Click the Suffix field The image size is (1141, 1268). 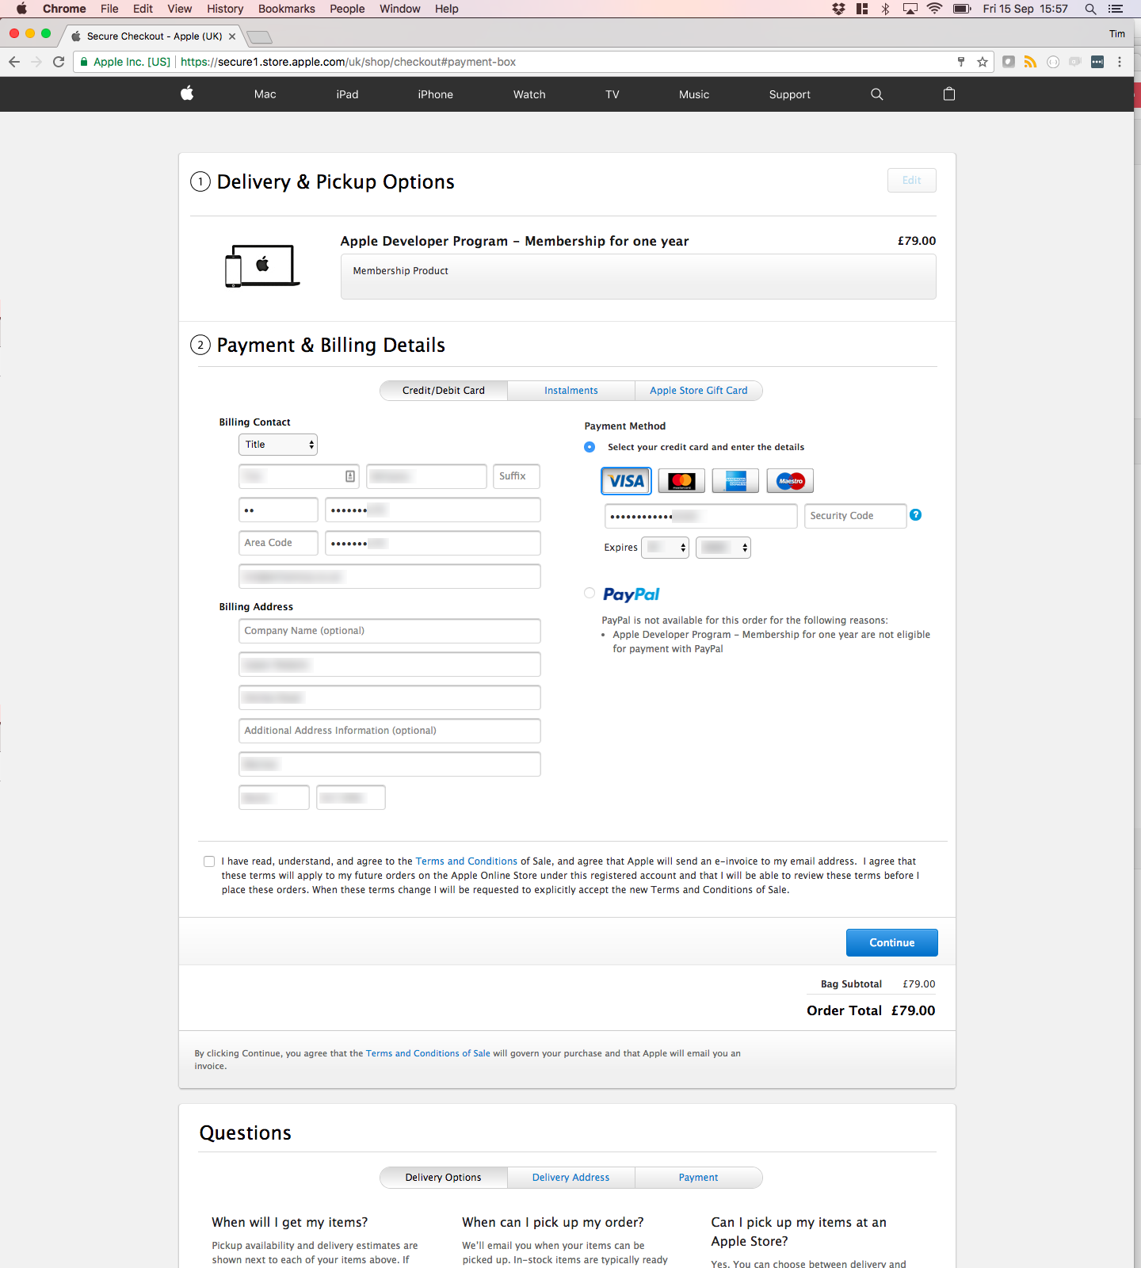(x=517, y=476)
